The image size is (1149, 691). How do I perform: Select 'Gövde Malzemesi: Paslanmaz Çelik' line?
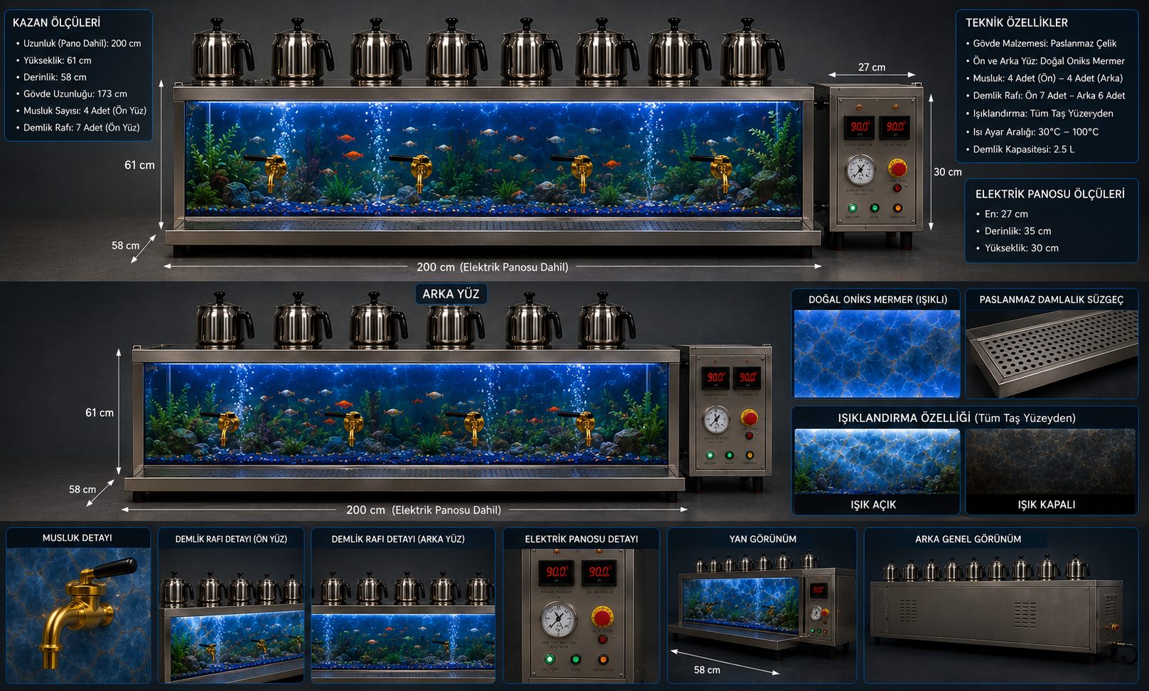(x=1045, y=43)
